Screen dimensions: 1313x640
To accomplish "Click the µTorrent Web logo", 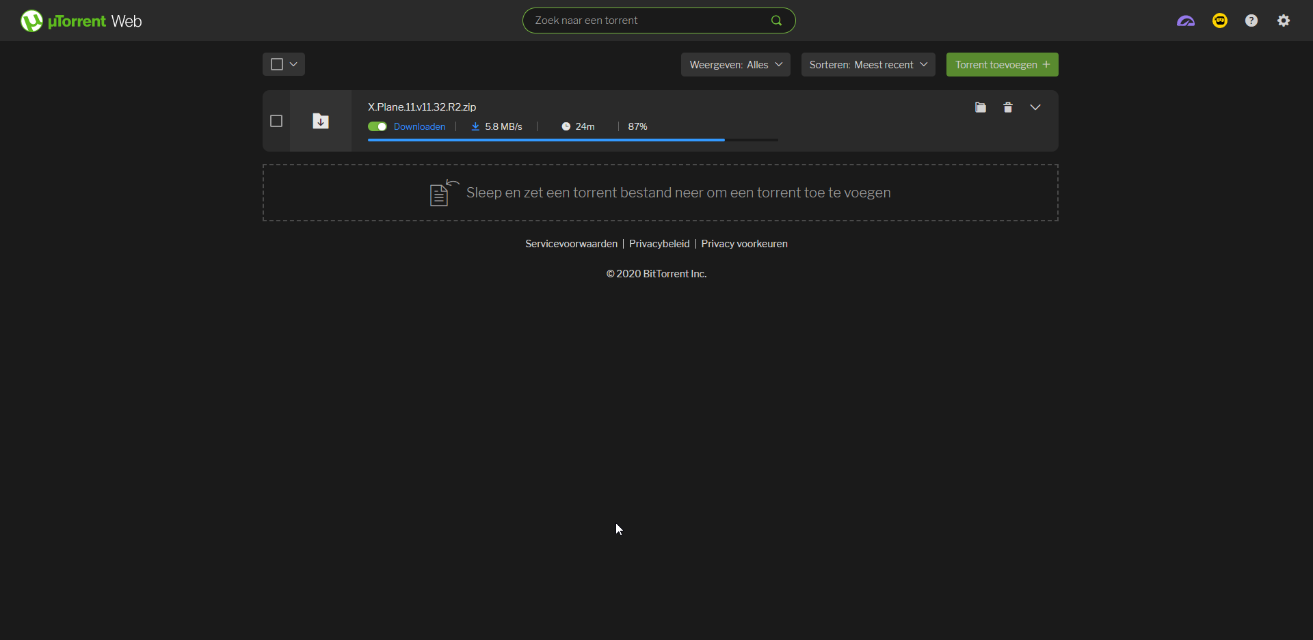I will [81, 21].
